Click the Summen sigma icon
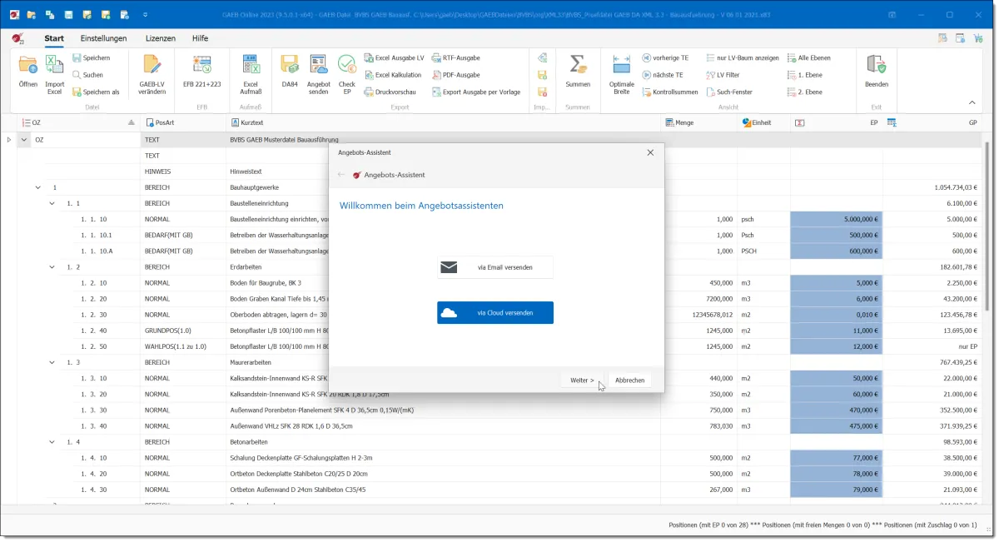This screenshot has width=999, height=542. (x=577, y=67)
